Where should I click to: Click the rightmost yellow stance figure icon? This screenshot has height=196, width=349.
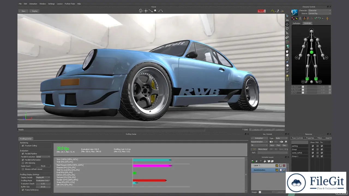coord(327,19)
